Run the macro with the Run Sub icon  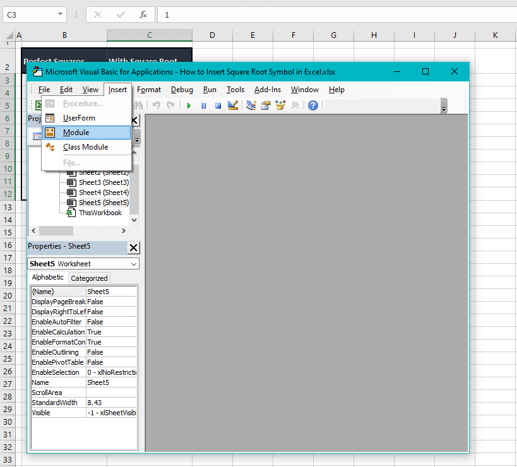(x=189, y=105)
